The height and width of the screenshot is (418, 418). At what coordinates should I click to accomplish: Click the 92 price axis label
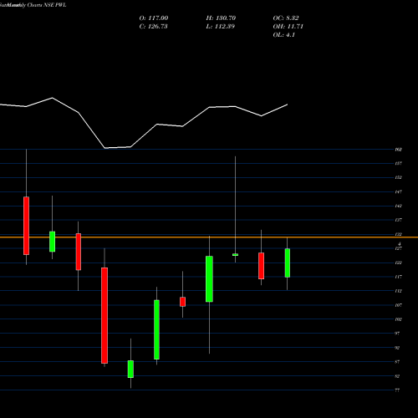click(x=397, y=348)
